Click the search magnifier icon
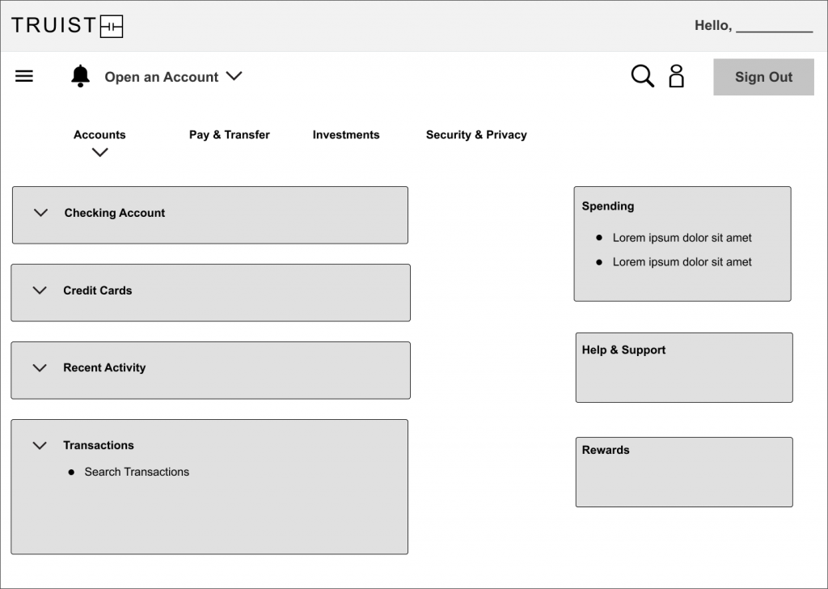 coord(642,76)
